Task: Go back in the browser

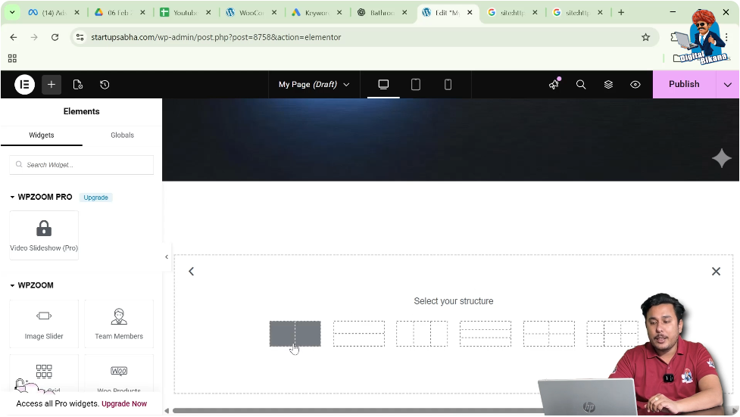Action: (13, 37)
